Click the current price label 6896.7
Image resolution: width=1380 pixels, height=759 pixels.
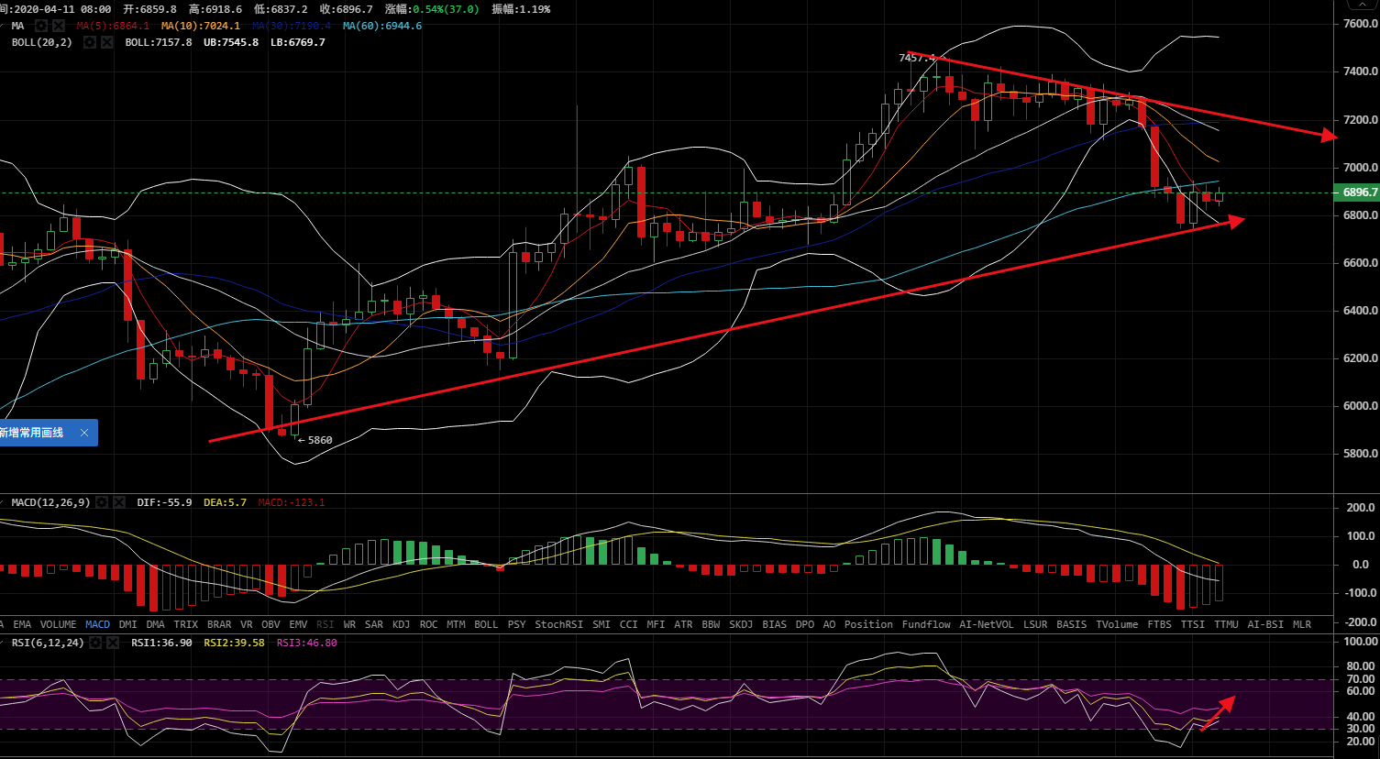coord(1360,192)
